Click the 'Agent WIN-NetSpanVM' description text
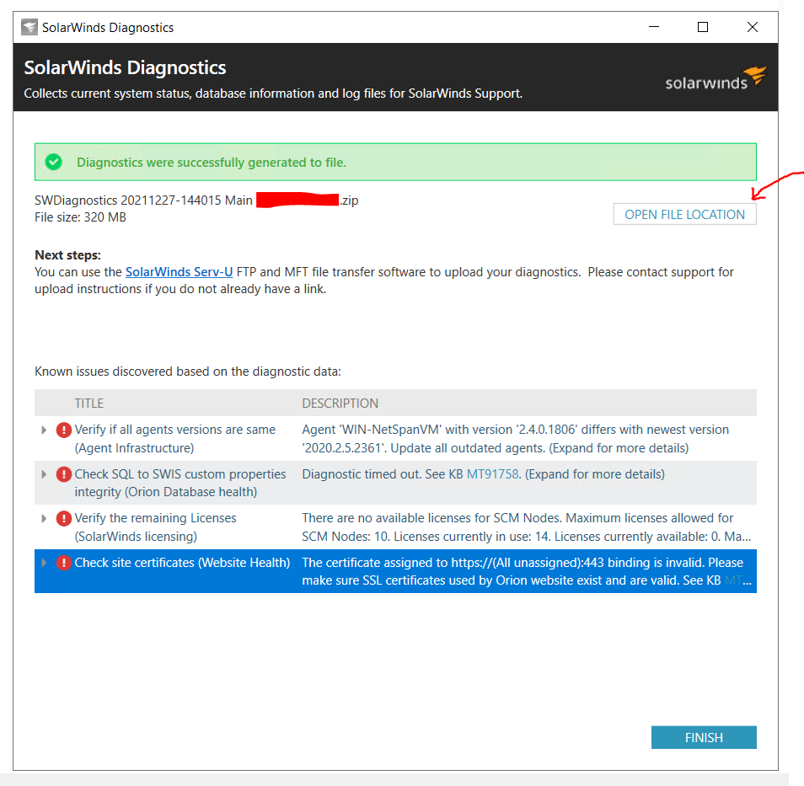The width and height of the screenshot is (804, 786). click(x=515, y=439)
